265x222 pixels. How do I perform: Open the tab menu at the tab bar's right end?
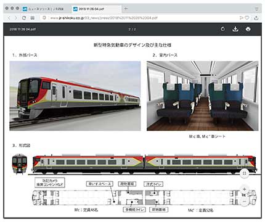(x=256, y=9)
